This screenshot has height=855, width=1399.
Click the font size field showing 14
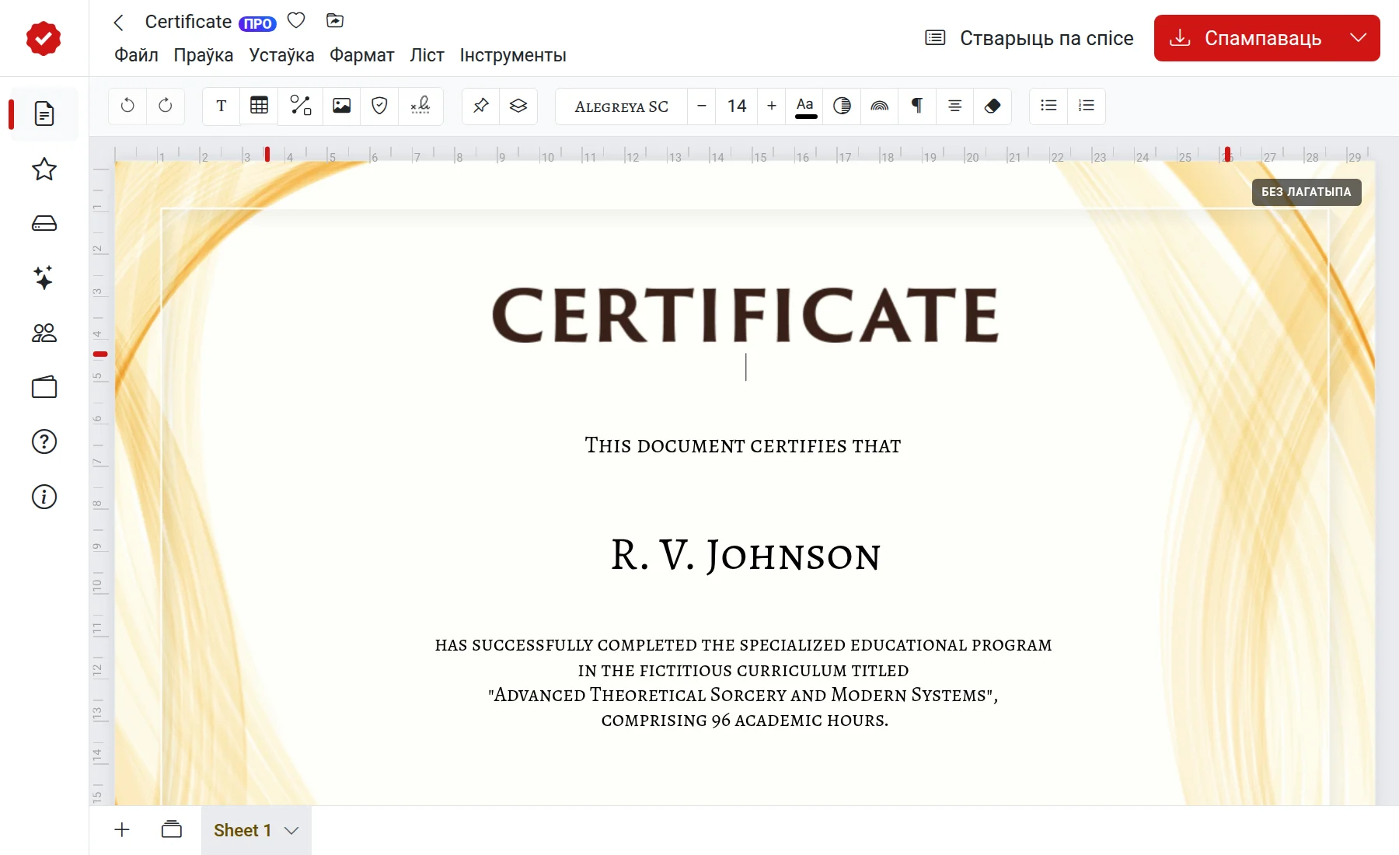[x=737, y=106]
